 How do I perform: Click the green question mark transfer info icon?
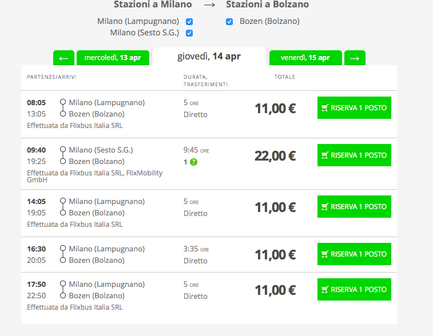[x=193, y=162]
